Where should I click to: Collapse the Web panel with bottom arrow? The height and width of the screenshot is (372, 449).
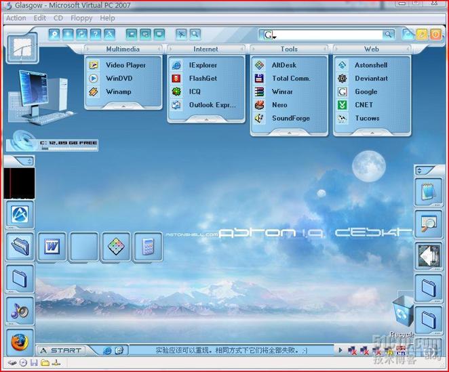372,133
